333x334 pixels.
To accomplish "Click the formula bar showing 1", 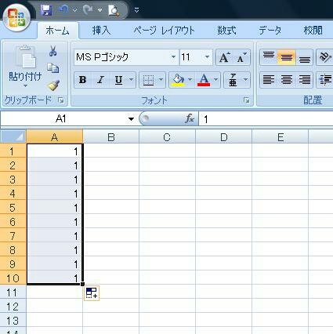I will 266,119.
